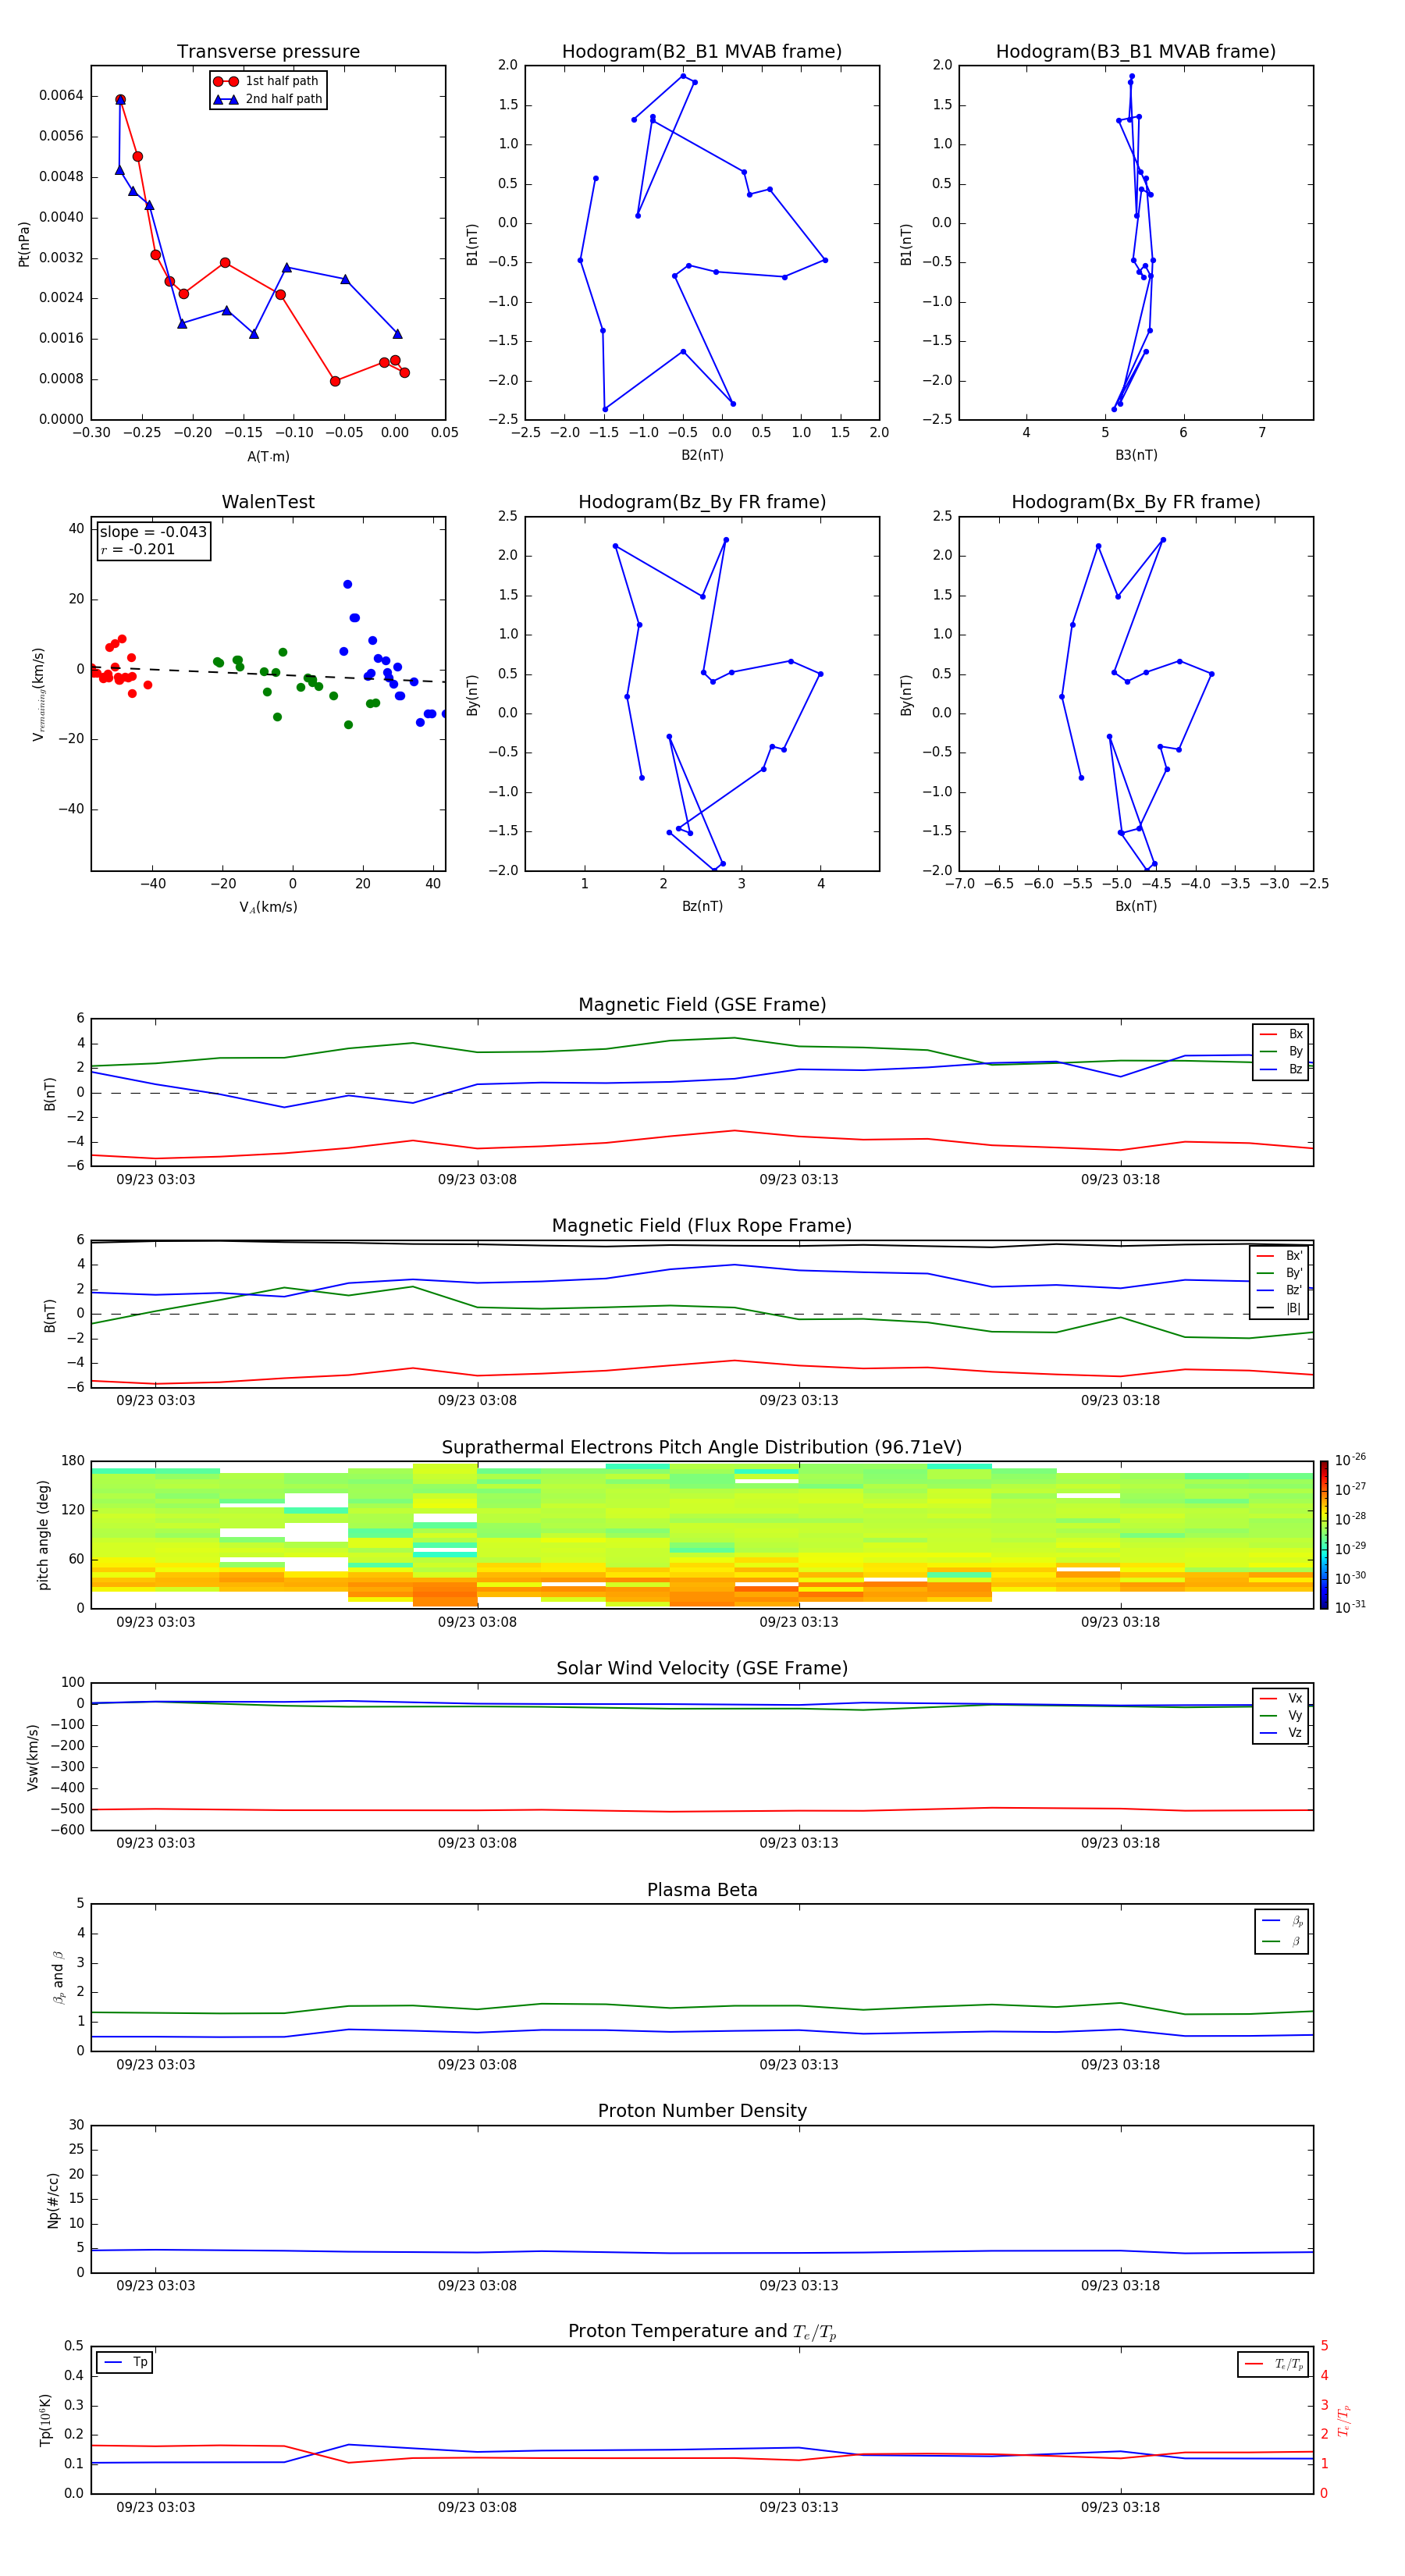
Task: Click "Bx'" legend entry in Flux Rope plot
Action: 1279,1256
